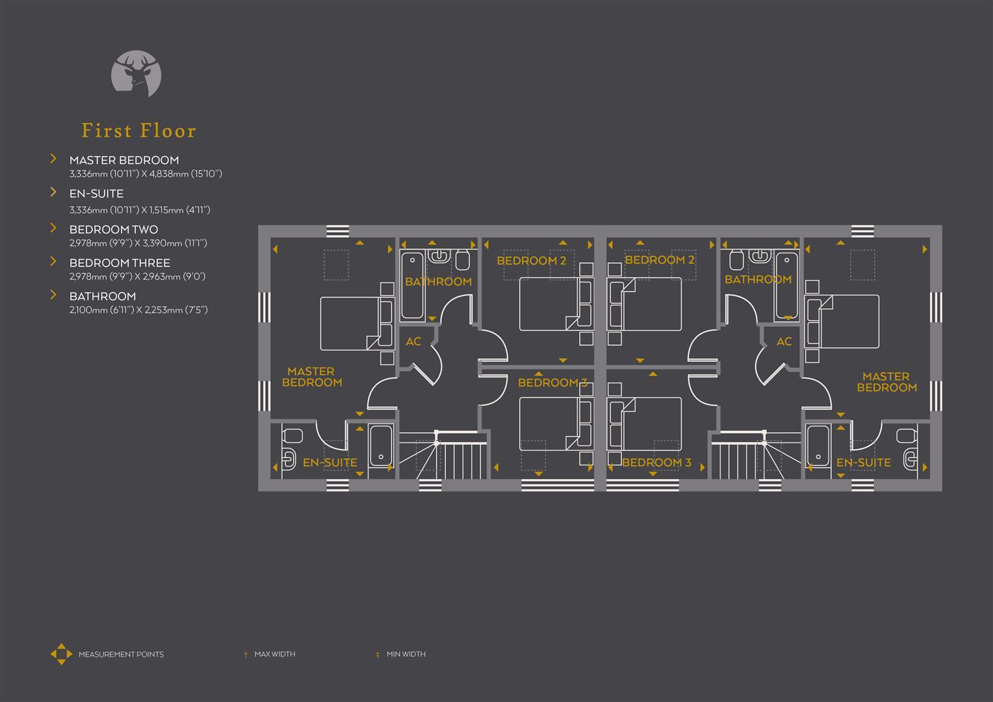This screenshot has height=702, width=993.
Task: Click the MIN WIDTH double-dagger symbol
Action: [378, 654]
